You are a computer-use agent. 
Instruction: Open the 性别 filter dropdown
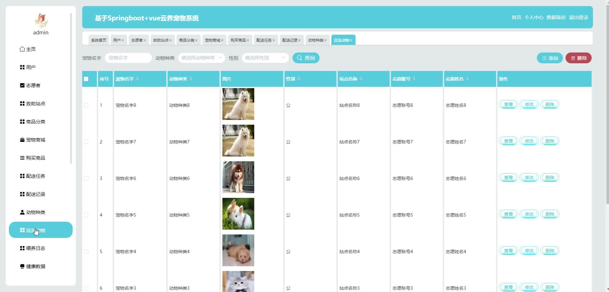(x=265, y=58)
